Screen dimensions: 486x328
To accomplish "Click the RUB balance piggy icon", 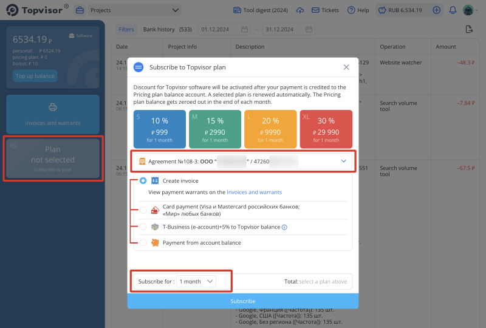I will pyautogui.click(x=382, y=10).
